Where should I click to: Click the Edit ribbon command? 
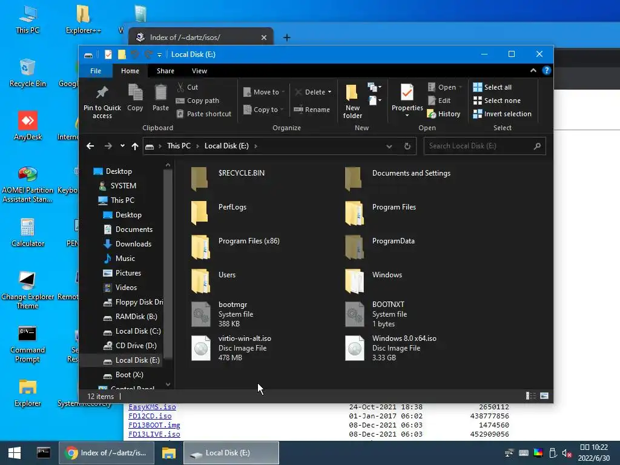click(440, 101)
